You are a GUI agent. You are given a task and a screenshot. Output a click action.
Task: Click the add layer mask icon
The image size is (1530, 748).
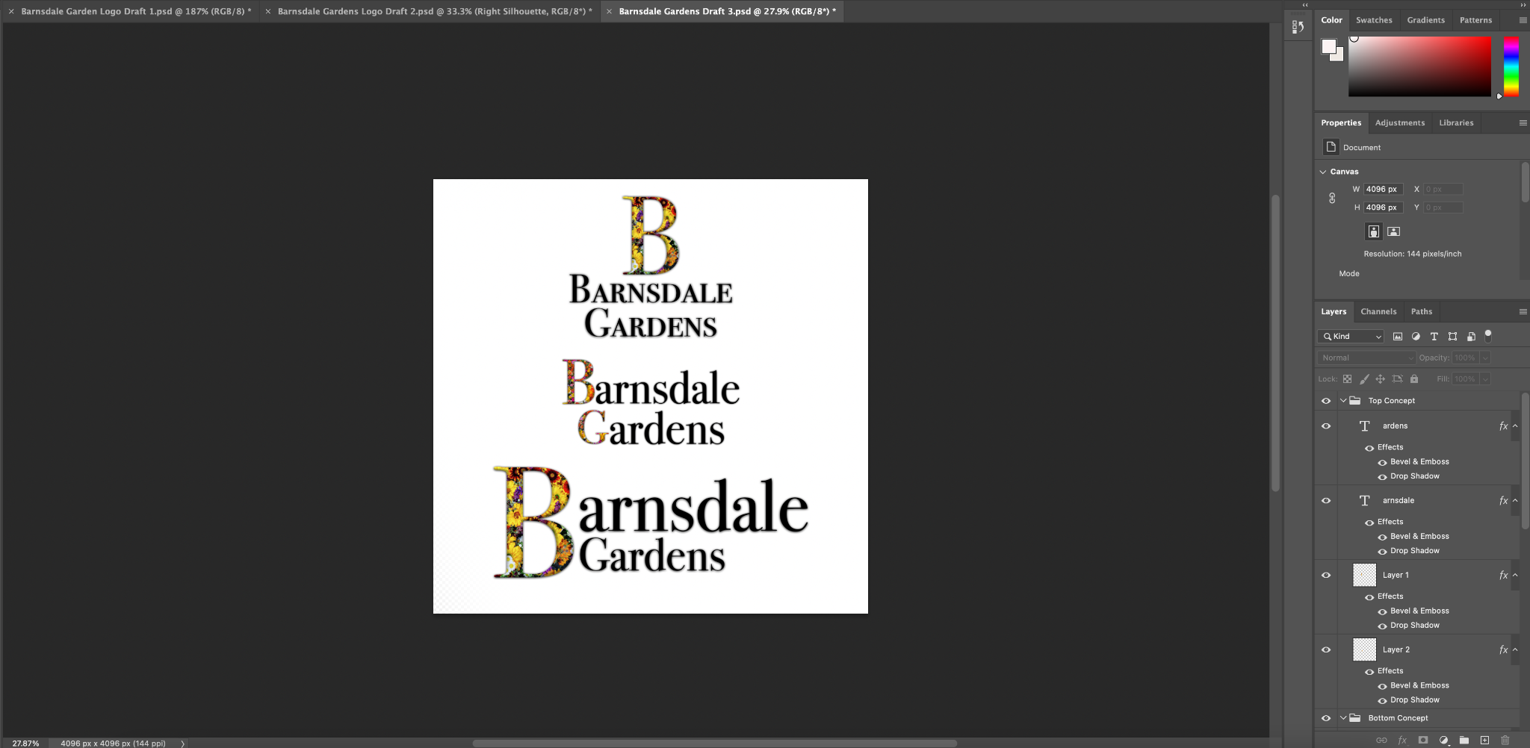click(x=1423, y=741)
